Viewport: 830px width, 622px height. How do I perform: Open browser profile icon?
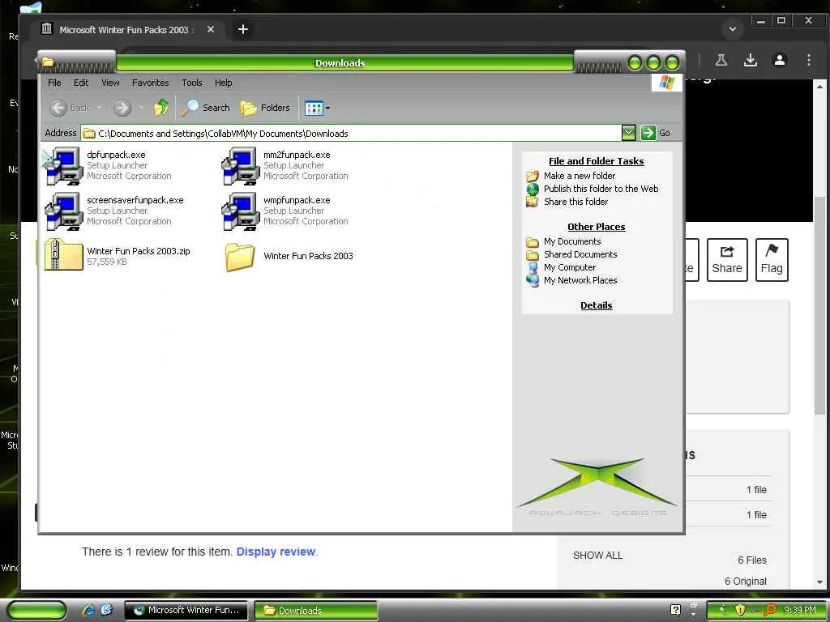pos(779,60)
